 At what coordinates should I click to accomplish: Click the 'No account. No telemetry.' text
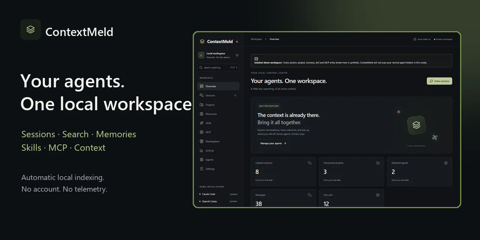[x=64, y=189]
